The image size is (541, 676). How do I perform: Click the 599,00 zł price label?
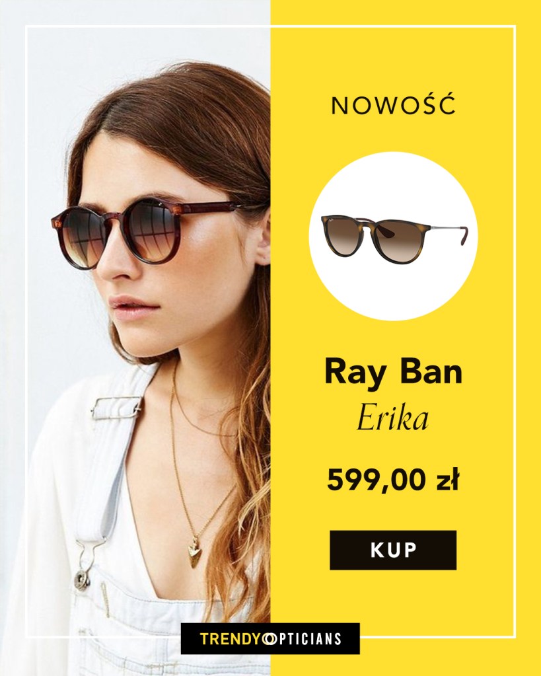click(x=393, y=480)
